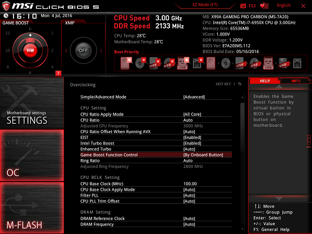Viewport: 312px width, 234px height.
Task: Click the back arrow next to HOT KEY
Action: click(240, 84)
